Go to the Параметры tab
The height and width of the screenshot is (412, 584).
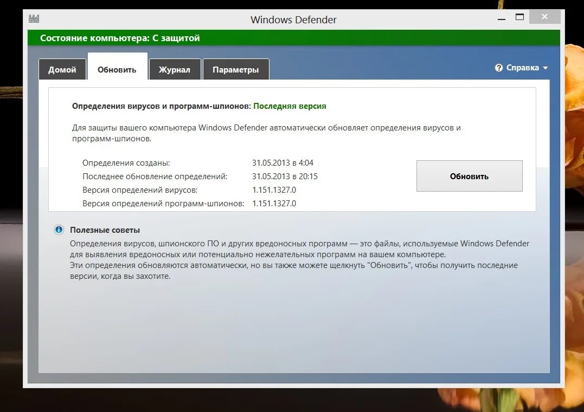coord(236,69)
